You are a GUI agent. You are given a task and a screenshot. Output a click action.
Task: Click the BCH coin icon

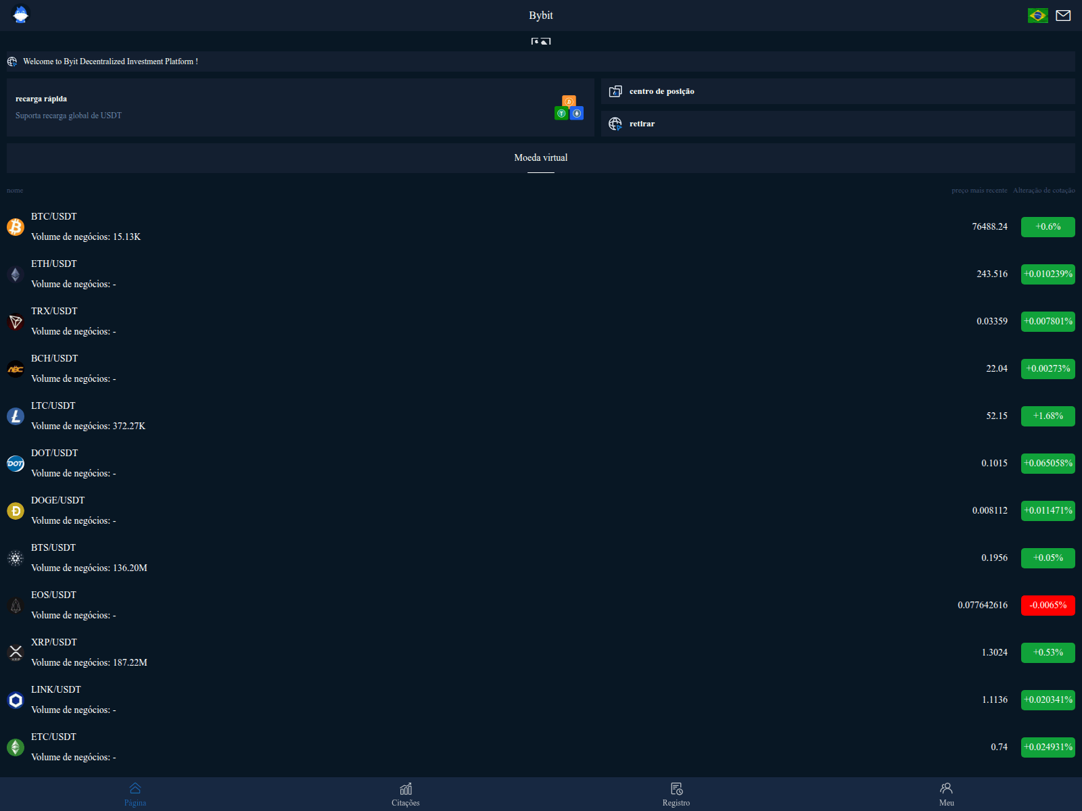[16, 369]
